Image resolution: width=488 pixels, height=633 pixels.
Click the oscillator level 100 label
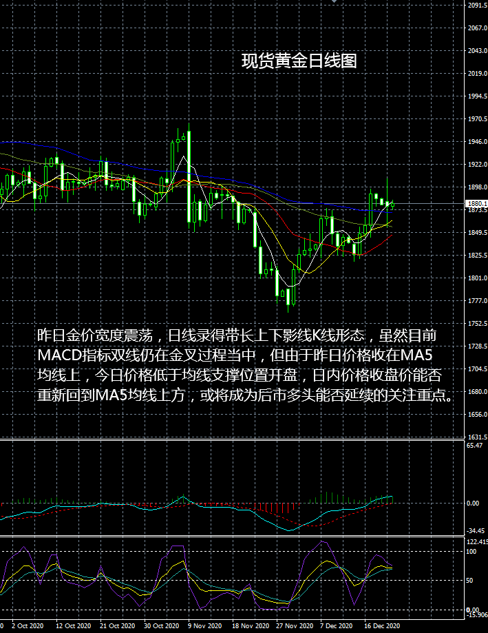pos(471,552)
